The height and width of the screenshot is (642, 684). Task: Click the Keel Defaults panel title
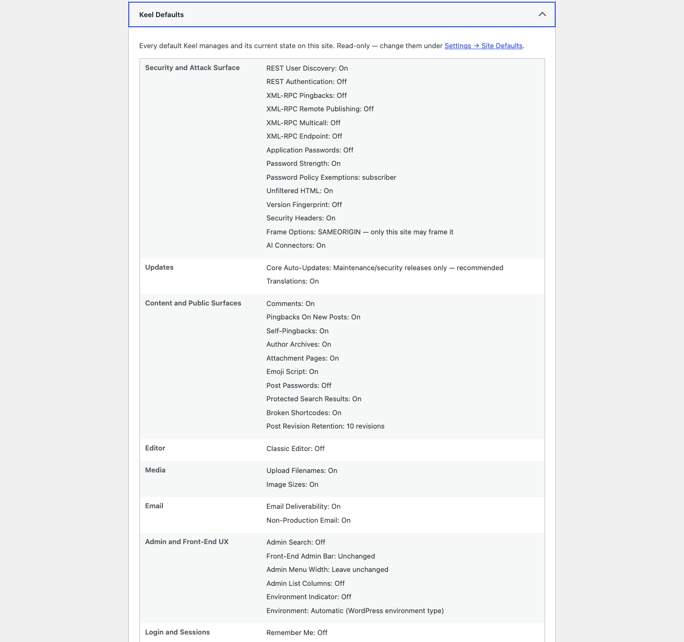tap(161, 15)
